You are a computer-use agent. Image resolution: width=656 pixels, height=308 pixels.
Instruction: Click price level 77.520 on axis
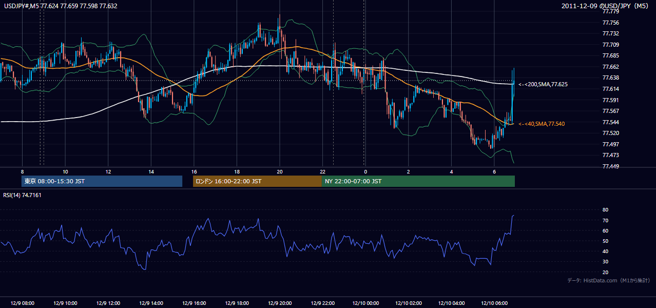(x=610, y=133)
